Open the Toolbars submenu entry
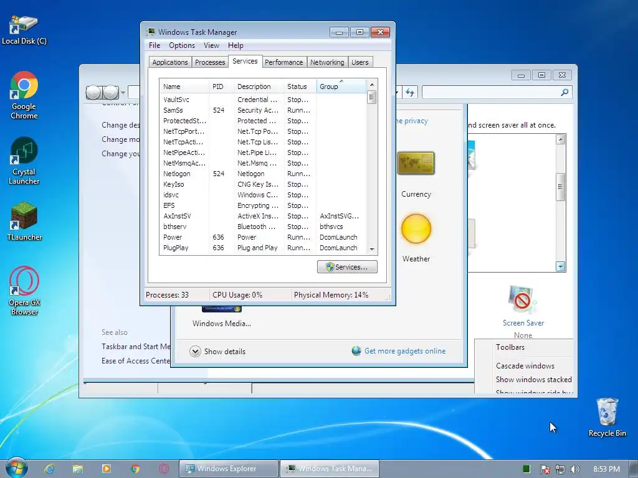 [510, 347]
